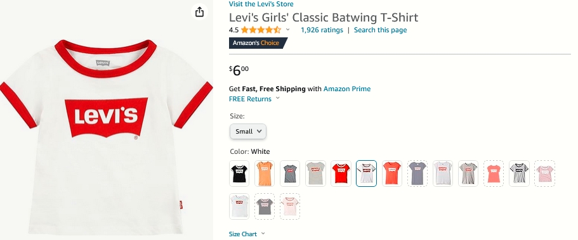Click the Amazon's Choice badge

[258, 43]
